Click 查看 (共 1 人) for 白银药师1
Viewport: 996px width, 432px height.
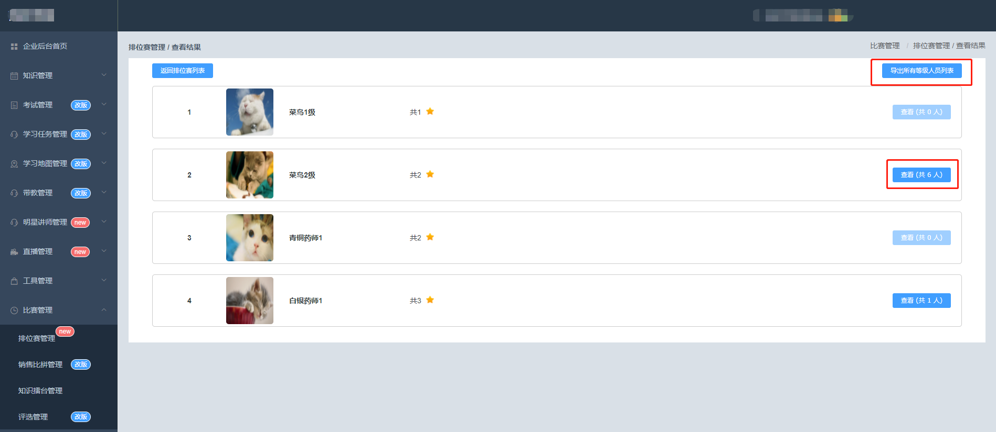[921, 301]
